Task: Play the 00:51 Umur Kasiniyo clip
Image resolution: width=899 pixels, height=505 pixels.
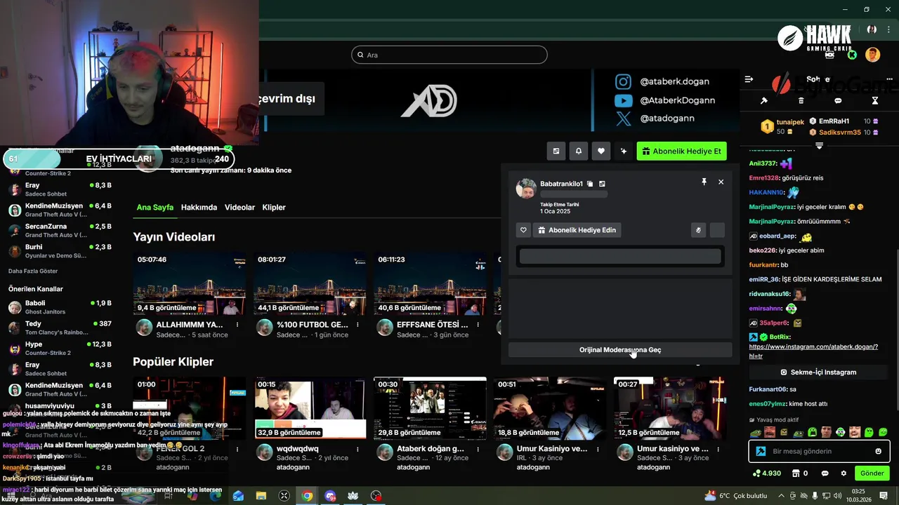Action: tap(550, 408)
